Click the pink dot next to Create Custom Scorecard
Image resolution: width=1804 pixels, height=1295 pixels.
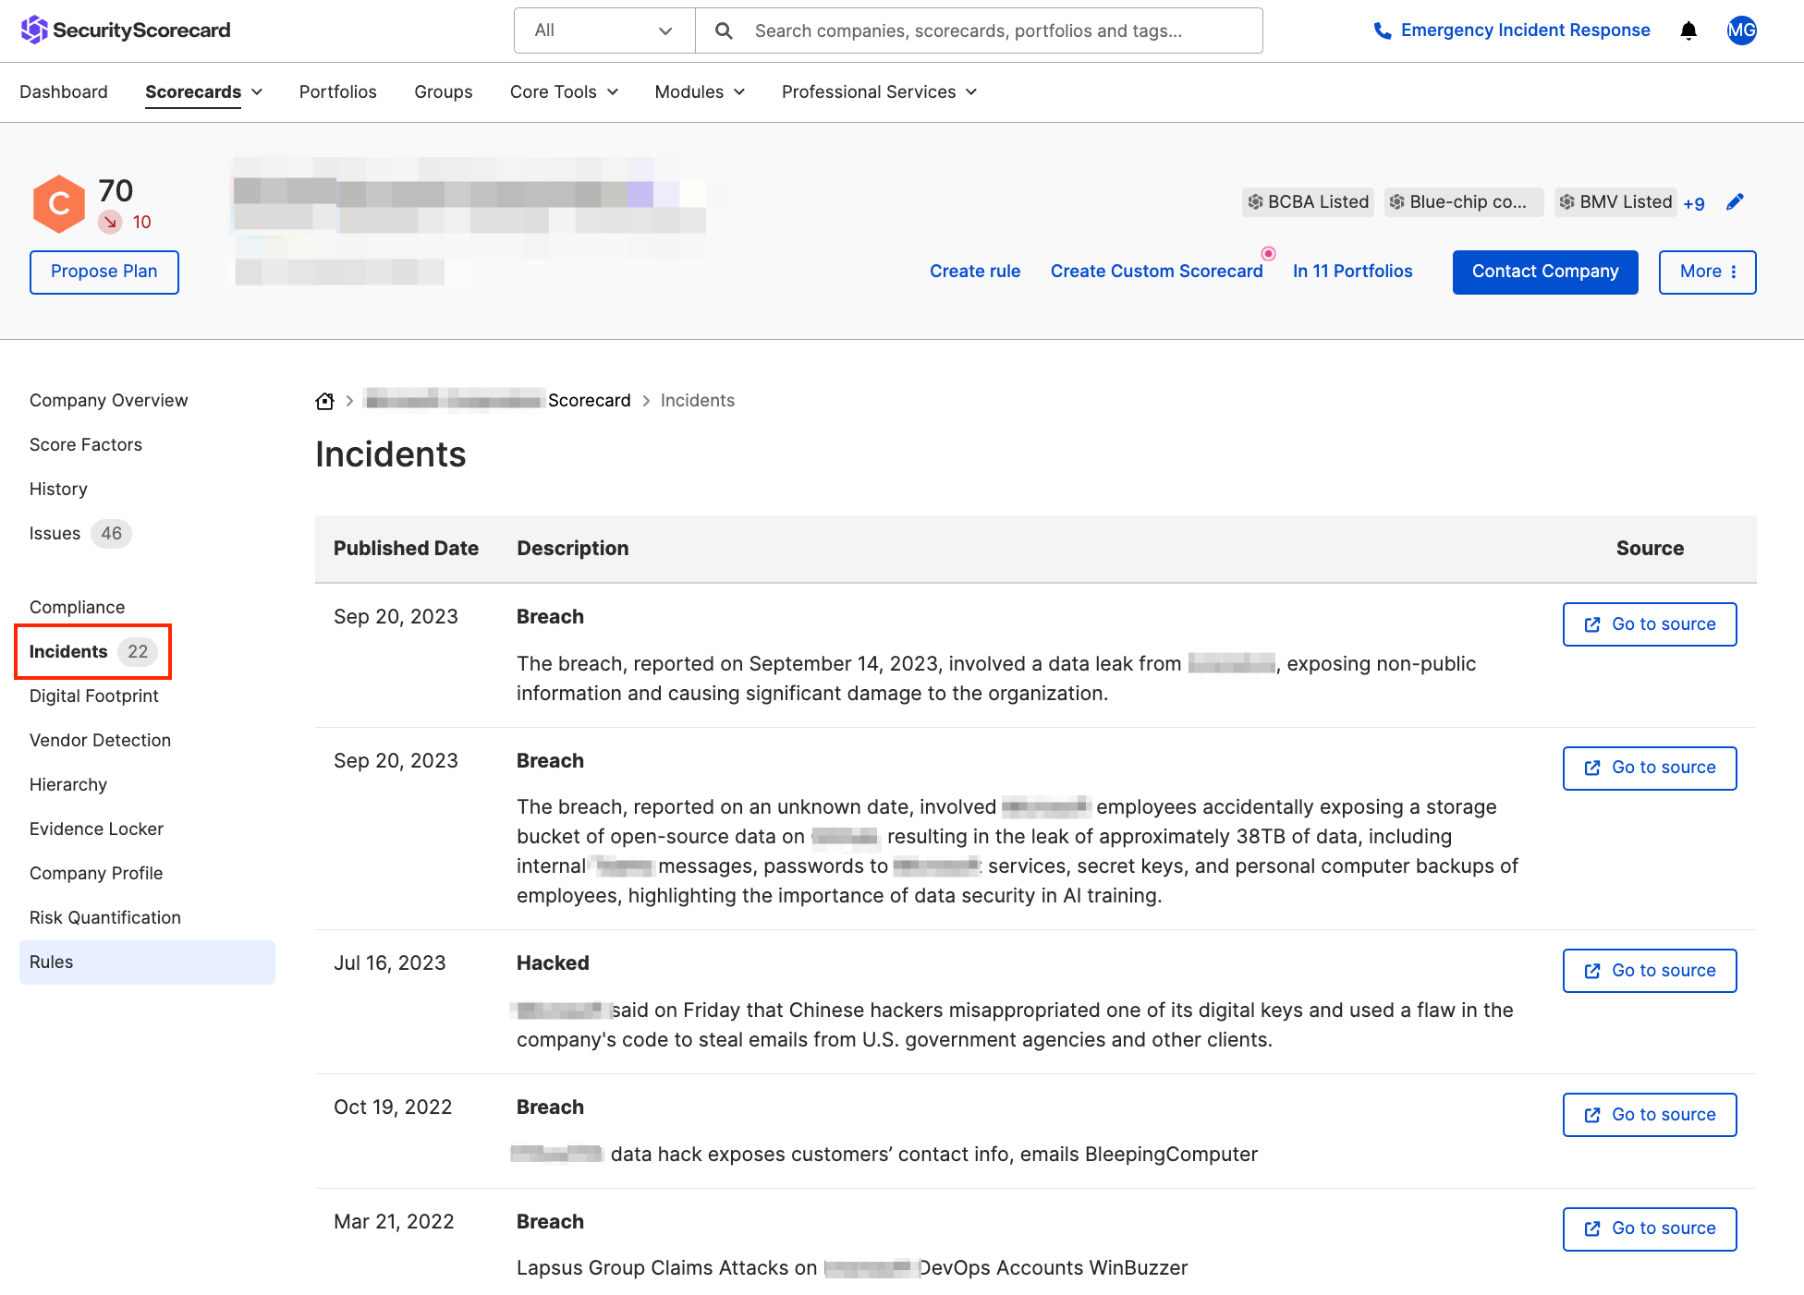click(1269, 254)
